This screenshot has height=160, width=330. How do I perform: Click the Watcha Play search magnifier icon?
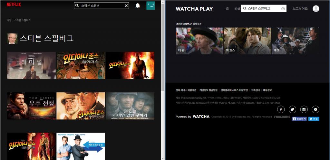(x=245, y=9)
